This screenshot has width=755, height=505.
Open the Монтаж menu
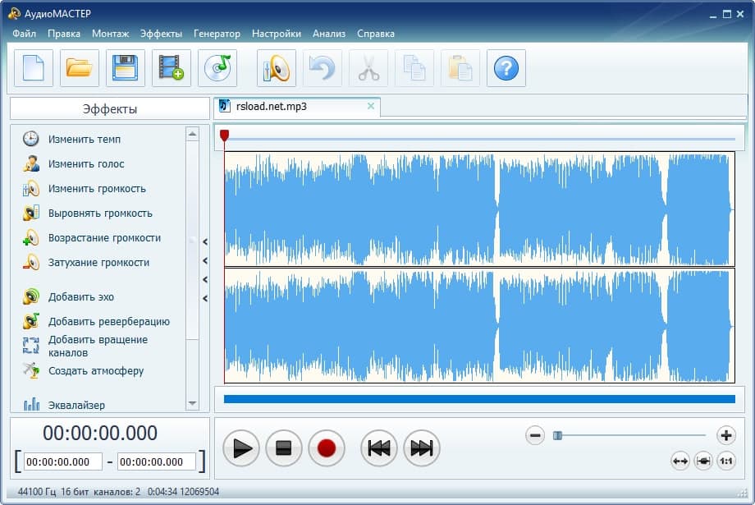[x=110, y=34]
